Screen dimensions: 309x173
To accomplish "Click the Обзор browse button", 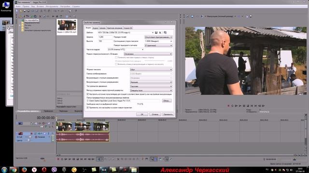I will tap(167, 100).
